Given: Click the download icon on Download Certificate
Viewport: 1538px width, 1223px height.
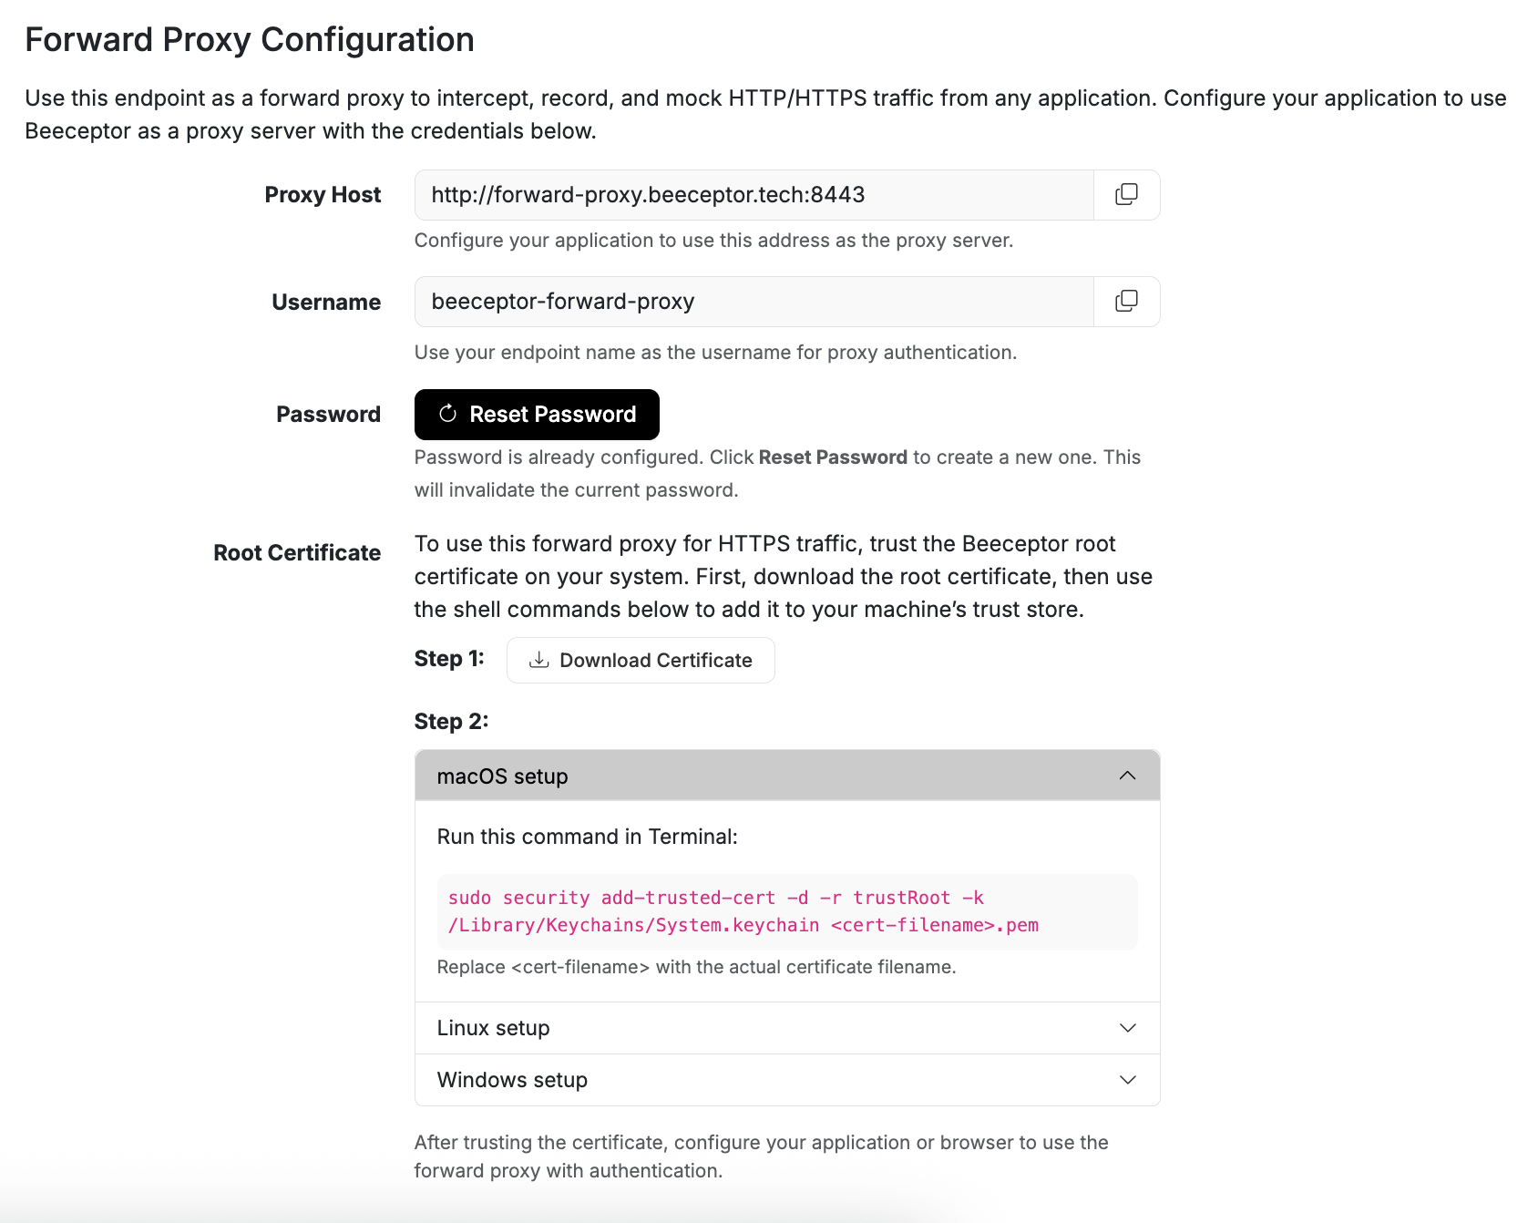Looking at the screenshot, I should tap(539, 660).
